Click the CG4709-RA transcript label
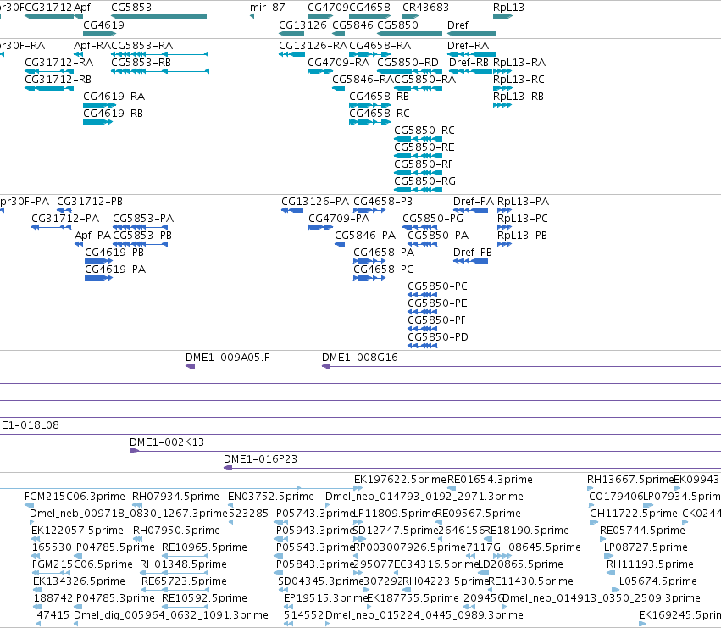 coord(338,63)
